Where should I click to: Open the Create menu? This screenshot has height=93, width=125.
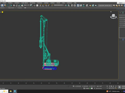[x=4, y=3]
